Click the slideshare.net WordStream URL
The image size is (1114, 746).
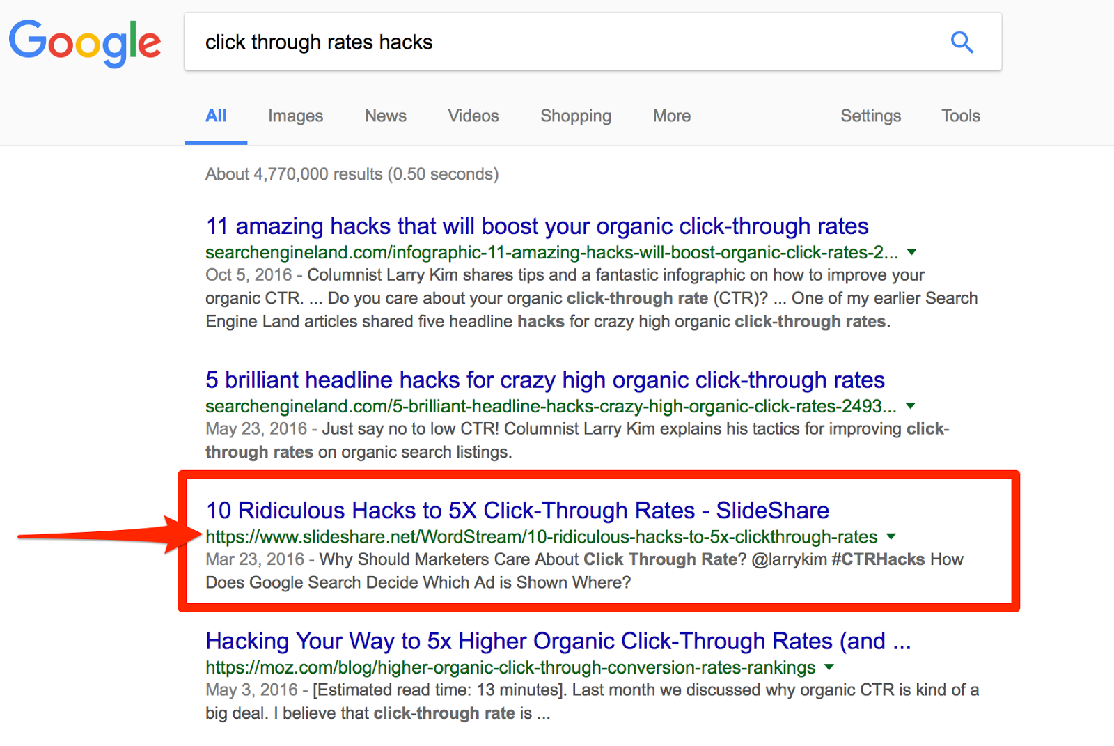(541, 537)
